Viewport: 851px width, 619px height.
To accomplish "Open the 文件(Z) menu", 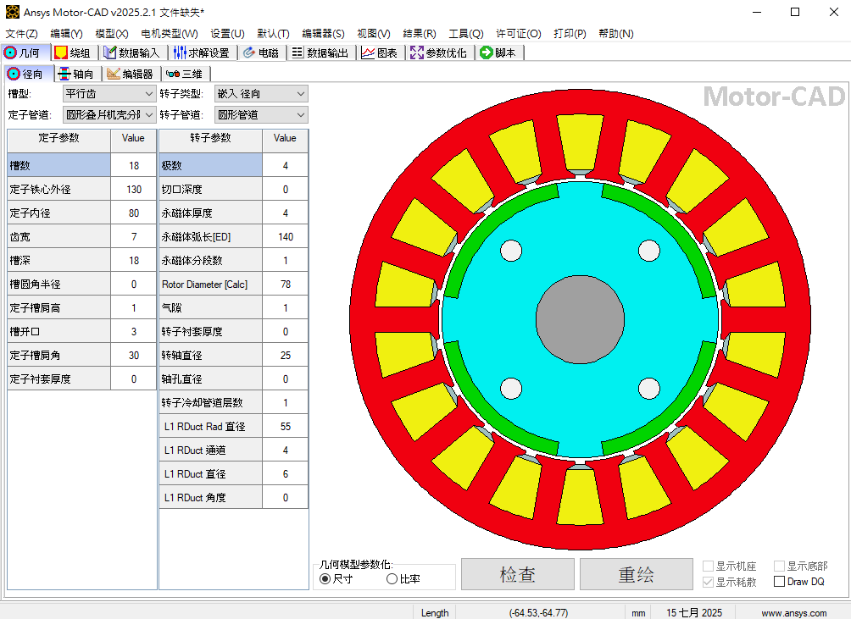I will click(21, 34).
